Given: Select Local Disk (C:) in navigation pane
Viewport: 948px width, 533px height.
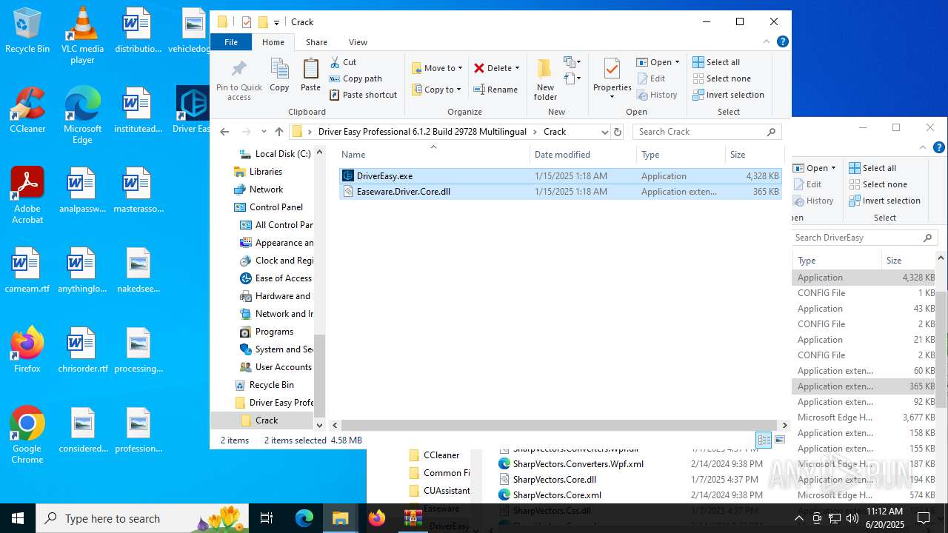Looking at the screenshot, I should [274, 154].
